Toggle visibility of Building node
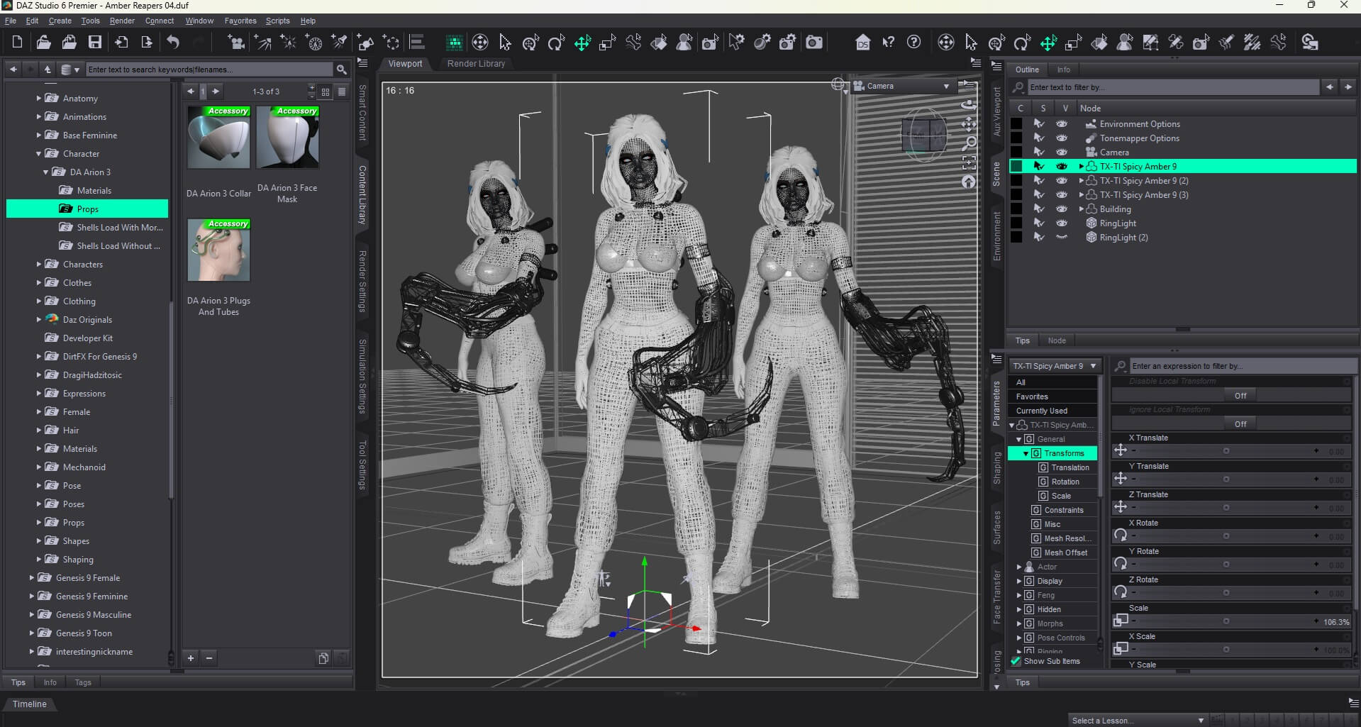 point(1061,209)
